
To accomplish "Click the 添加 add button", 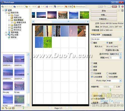I will [104, 11].
